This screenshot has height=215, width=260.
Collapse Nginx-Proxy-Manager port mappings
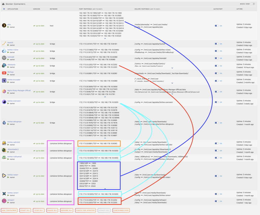pyautogui.click(x=105, y=97)
